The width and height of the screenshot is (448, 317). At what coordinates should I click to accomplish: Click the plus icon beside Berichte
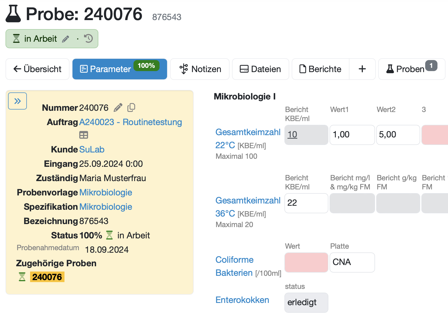(x=362, y=69)
